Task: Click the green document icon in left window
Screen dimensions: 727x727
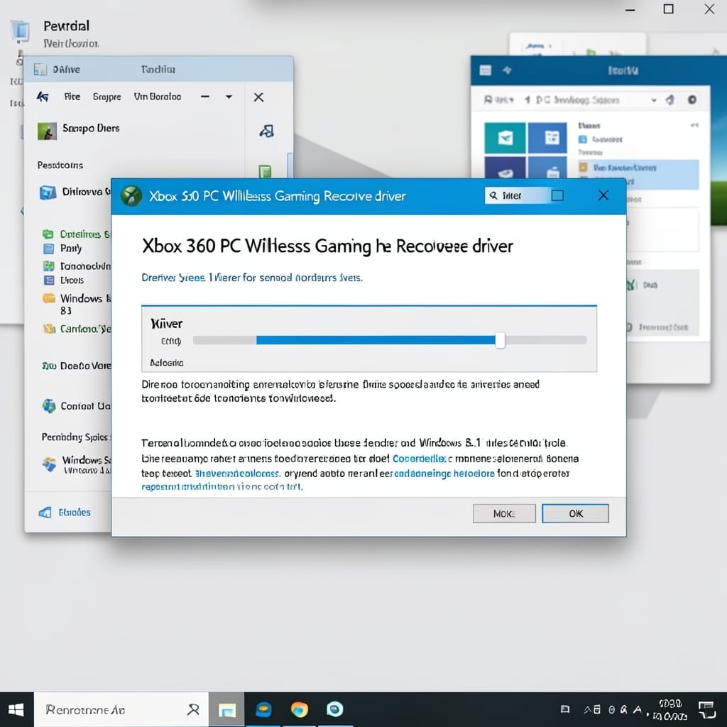Action: [265, 171]
